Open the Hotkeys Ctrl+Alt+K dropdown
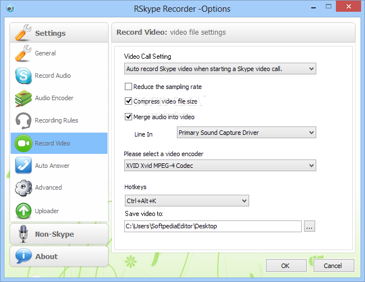Image resolution: width=365 pixels, height=282 pixels. [x=186, y=200]
